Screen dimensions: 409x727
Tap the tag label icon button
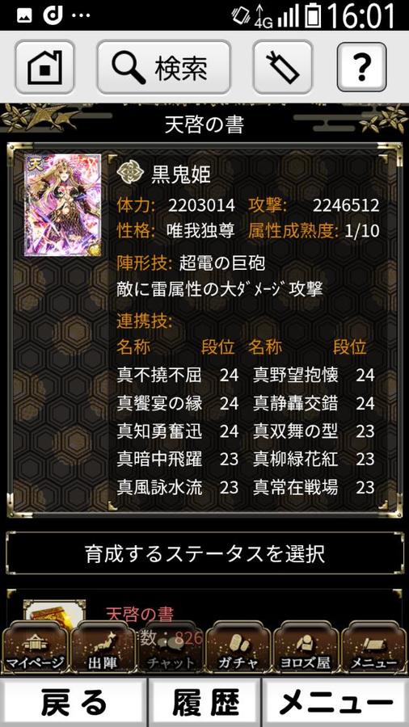(282, 67)
